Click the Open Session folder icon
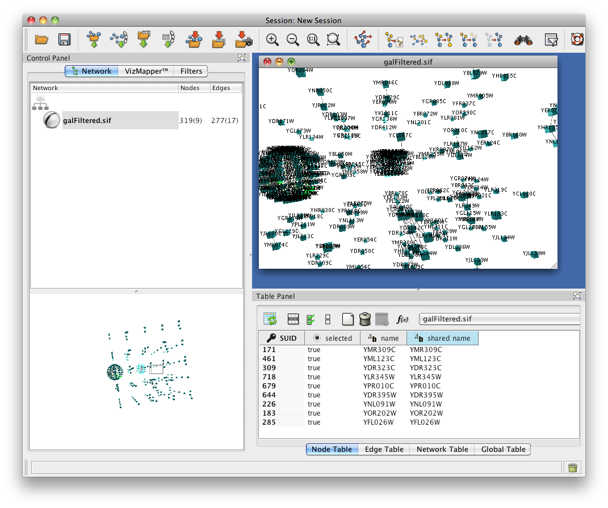The width and height of the screenshot is (608, 508). 41,40
